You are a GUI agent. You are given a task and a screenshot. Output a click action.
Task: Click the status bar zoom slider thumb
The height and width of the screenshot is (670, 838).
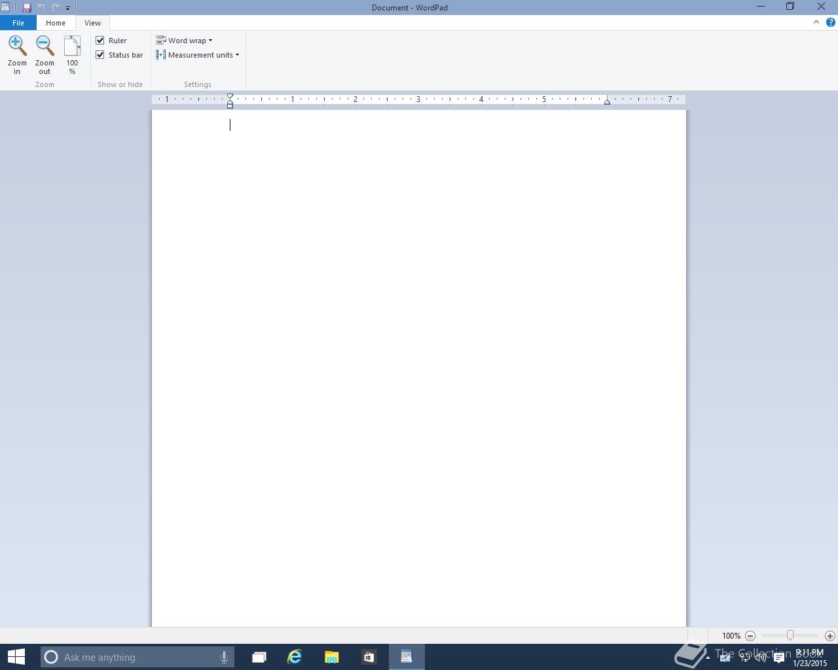tap(790, 635)
